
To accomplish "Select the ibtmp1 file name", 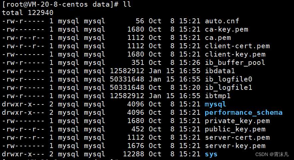I will pyautogui.click(x=218, y=96).
